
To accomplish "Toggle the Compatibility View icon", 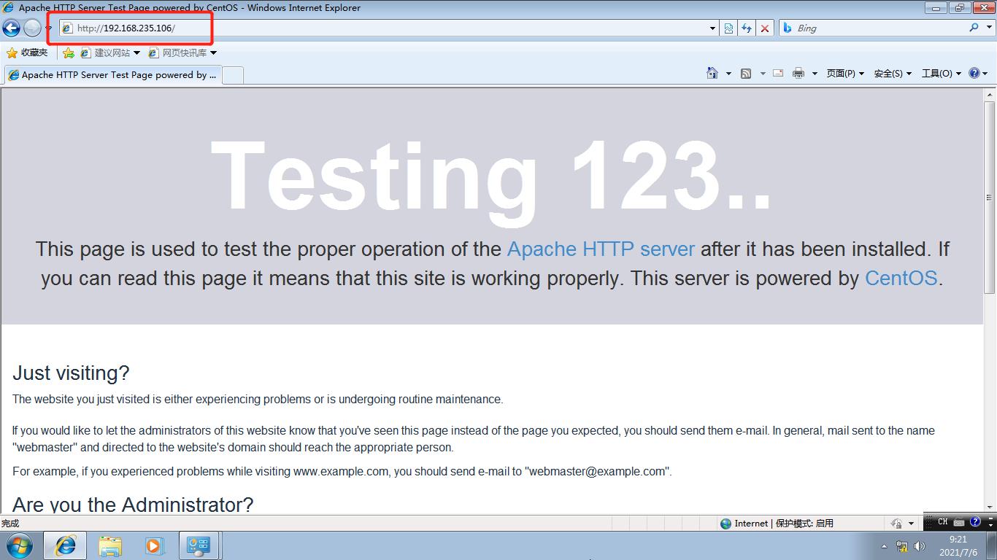I will click(728, 28).
